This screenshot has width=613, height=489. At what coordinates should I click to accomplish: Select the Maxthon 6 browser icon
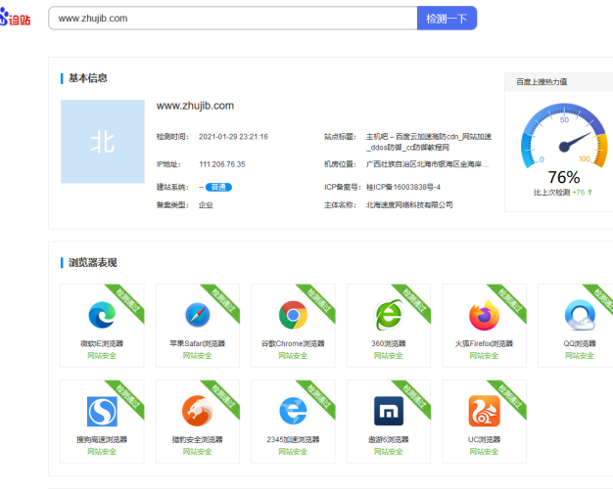tap(389, 411)
